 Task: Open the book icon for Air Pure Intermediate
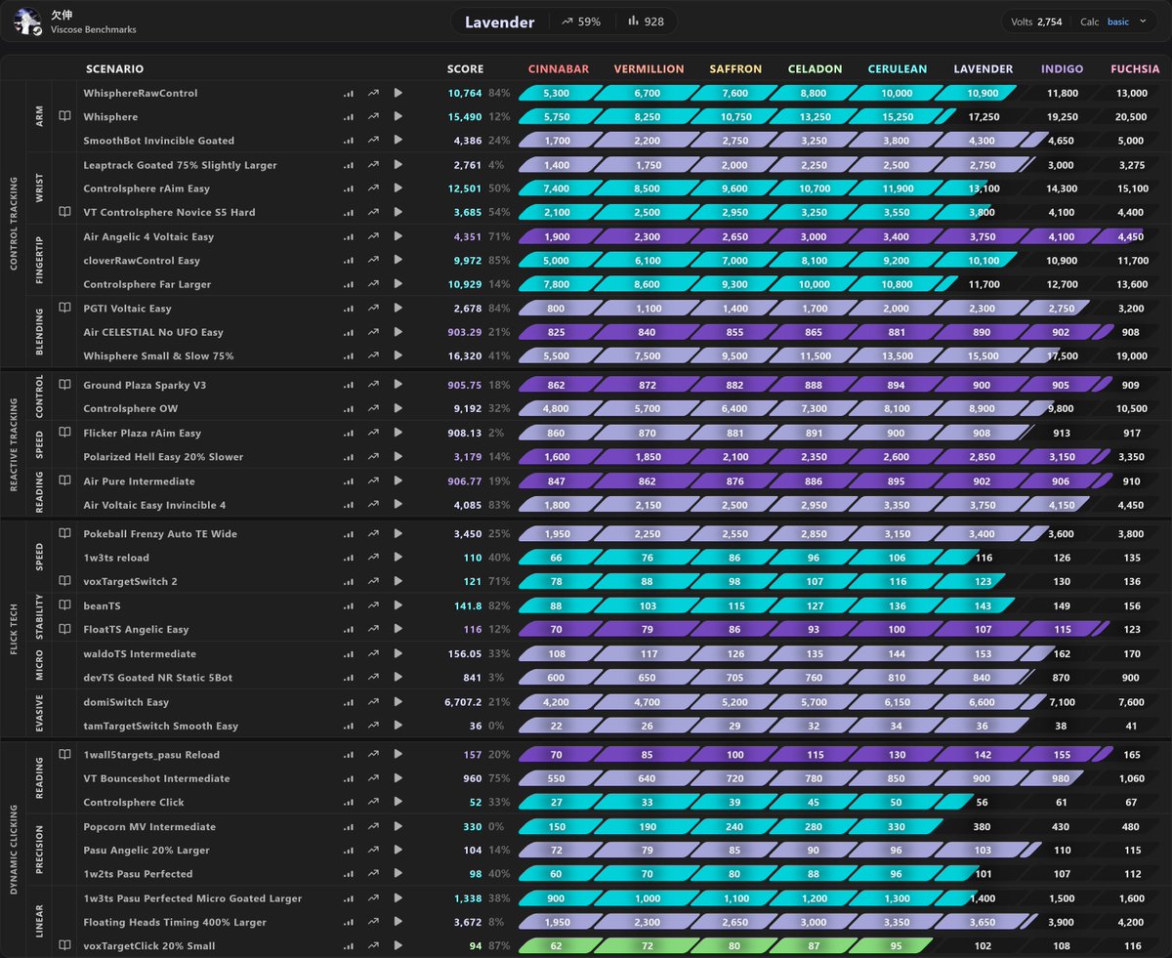pos(64,480)
